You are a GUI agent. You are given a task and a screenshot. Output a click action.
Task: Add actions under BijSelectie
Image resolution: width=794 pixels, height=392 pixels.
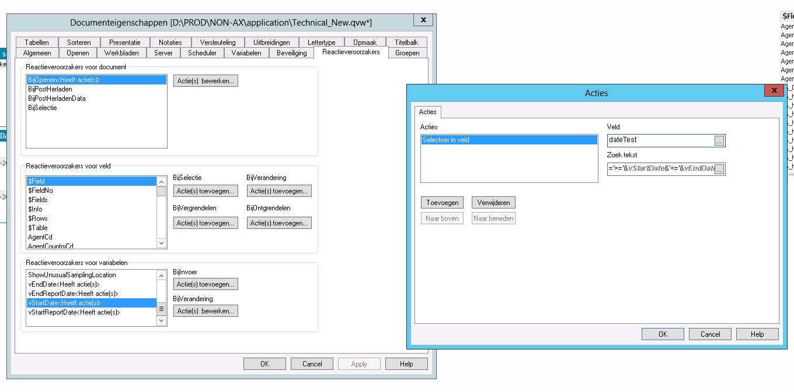click(206, 191)
